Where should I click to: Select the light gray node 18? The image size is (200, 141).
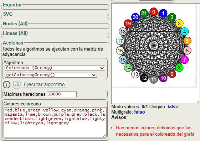pos(123,32)
